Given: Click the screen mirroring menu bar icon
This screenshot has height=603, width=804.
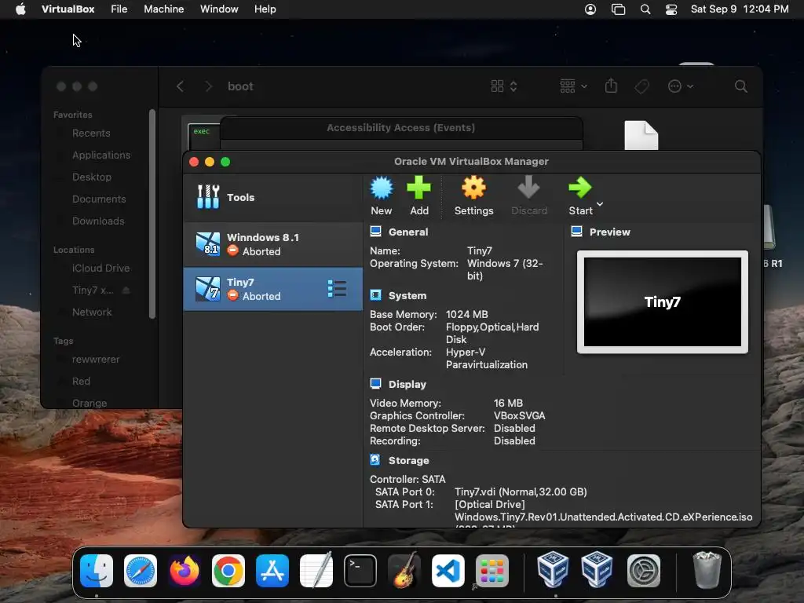Looking at the screenshot, I should 619,9.
